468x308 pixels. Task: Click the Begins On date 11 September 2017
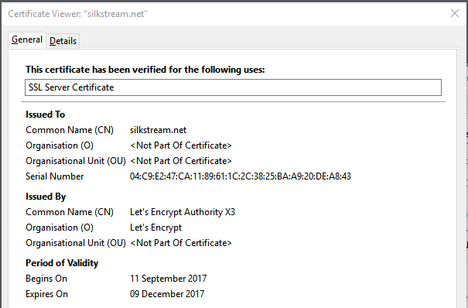coord(168,279)
